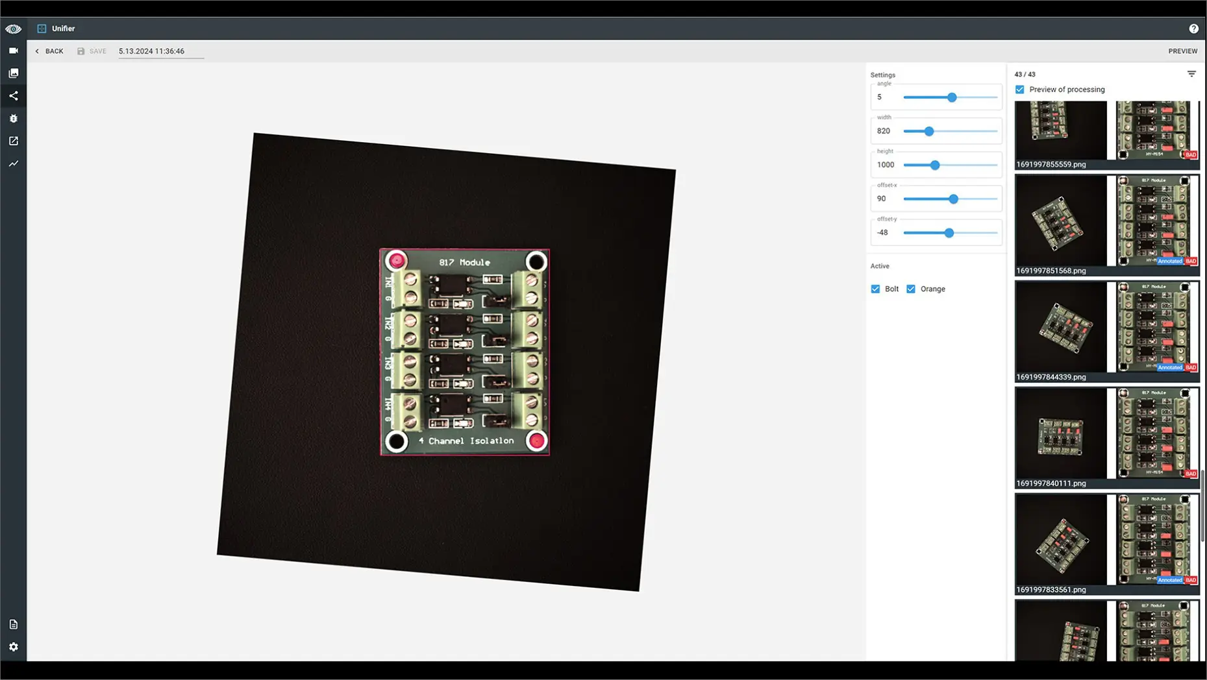Click the angle value 5
The width and height of the screenshot is (1207, 680).
click(880, 97)
